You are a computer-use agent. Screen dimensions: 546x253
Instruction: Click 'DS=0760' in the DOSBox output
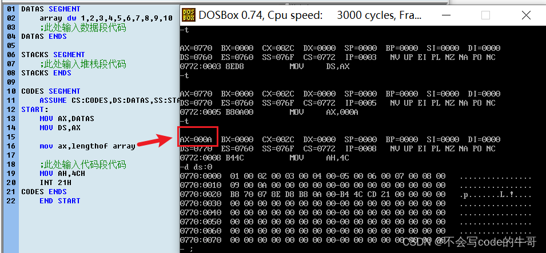(196, 57)
